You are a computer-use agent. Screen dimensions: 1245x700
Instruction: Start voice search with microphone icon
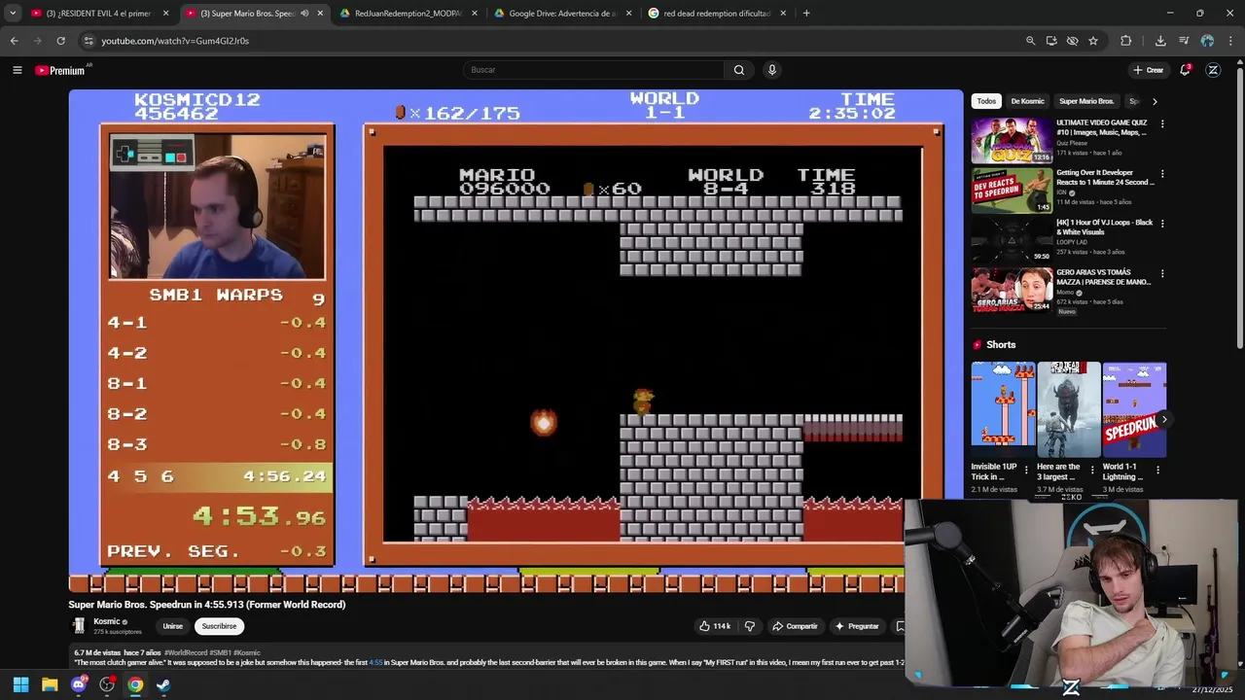[x=772, y=70]
